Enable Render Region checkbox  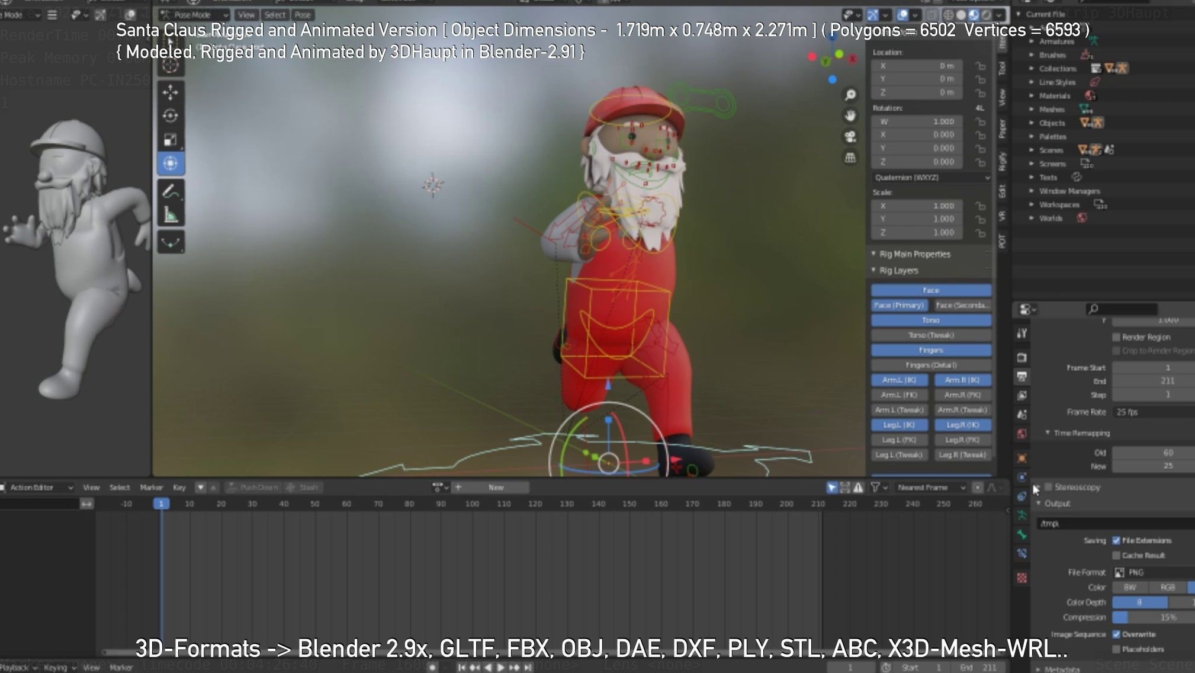1116,337
